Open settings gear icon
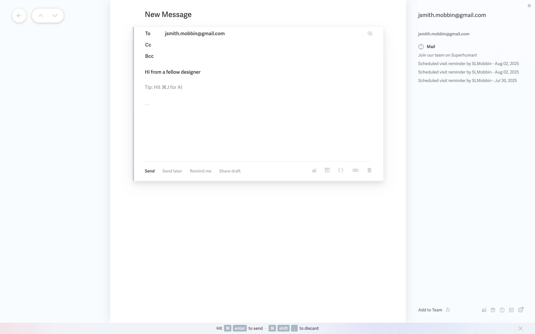Image resolution: width=535 pixels, height=334 pixels. coord(520,310)
